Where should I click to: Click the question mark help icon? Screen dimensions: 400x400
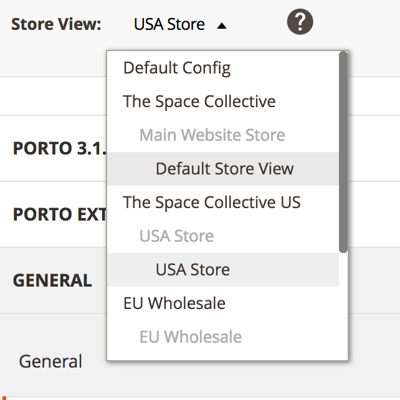tap(300, 23)
